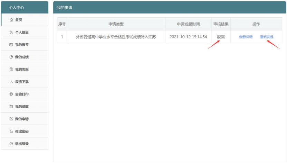287x165 pixels.
Task: Click the 个人中心 sidebar title
Action: coord(17,8)
